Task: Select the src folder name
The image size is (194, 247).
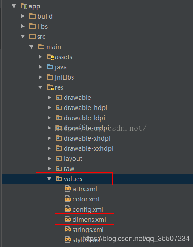Action: (41, 37)
